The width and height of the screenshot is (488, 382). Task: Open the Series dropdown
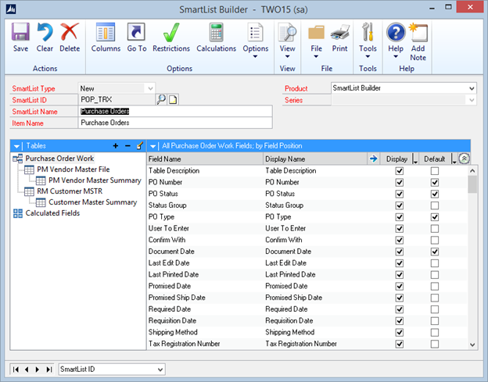472,100
